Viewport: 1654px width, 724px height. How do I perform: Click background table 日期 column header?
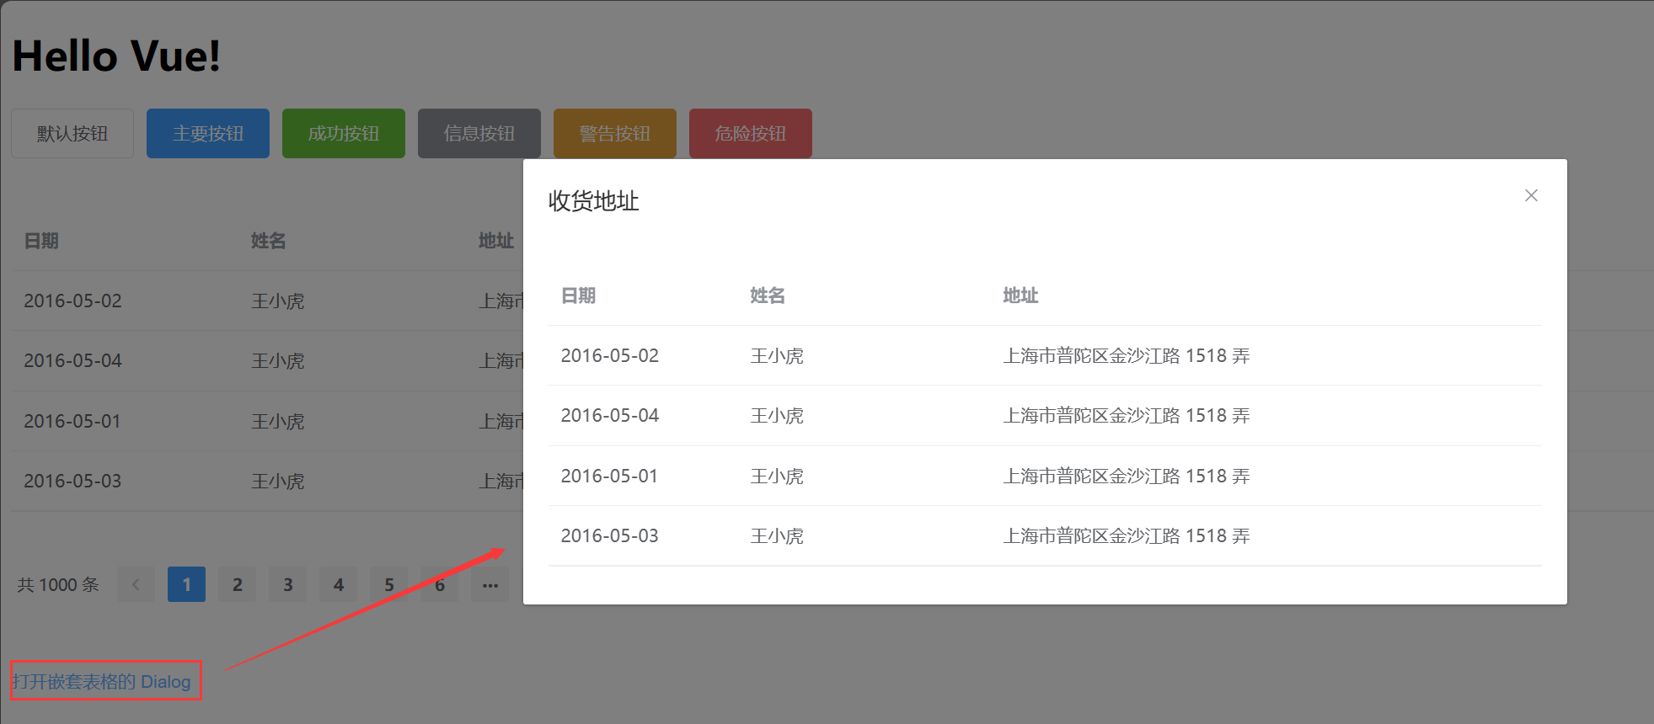pos(41,241)
